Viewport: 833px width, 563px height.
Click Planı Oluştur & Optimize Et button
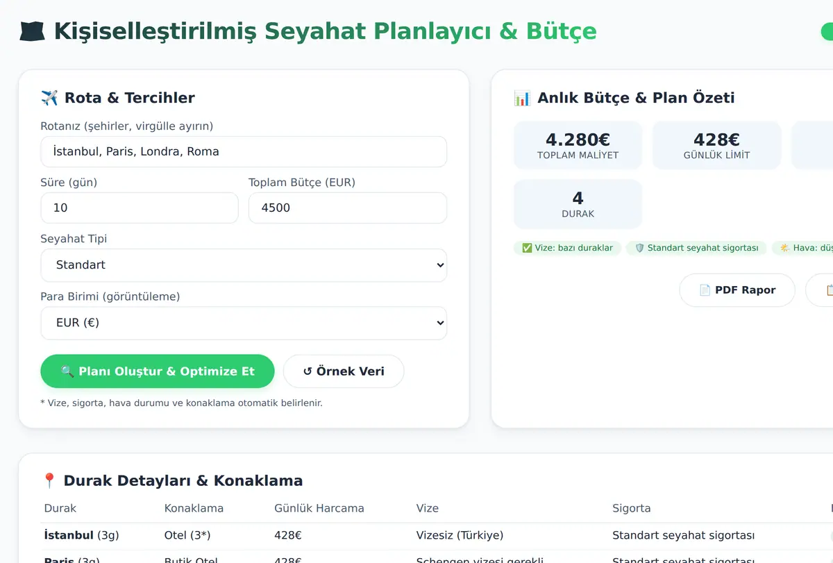click(158, 371)
